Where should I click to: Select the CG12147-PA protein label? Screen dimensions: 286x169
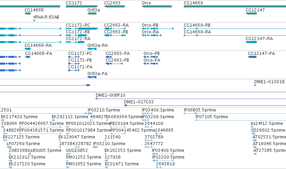(x=261, y=54)
